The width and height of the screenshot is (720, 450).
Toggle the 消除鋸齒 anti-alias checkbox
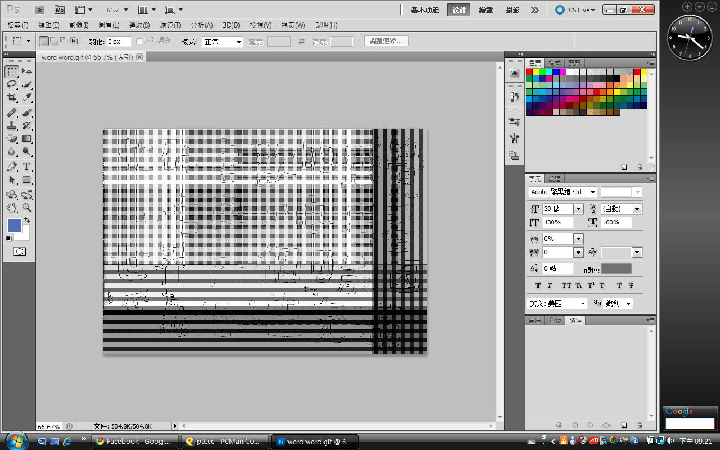(x=139, y=42)
